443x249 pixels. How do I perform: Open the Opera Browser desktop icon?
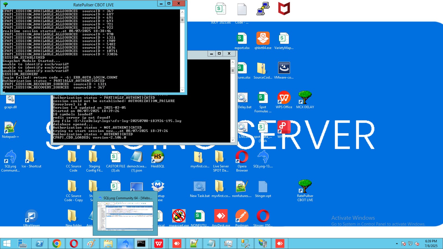[x=242, y=157]
